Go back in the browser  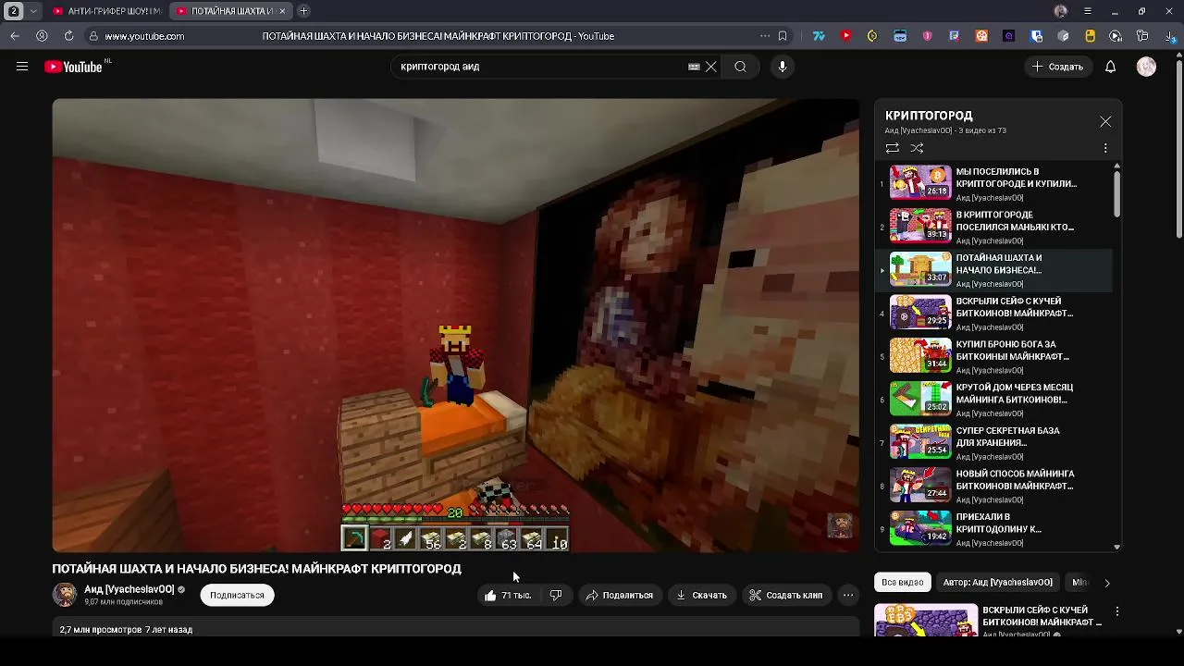click(15, 36)
